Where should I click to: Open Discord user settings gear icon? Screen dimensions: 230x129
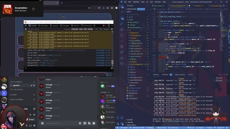point(34,125)
